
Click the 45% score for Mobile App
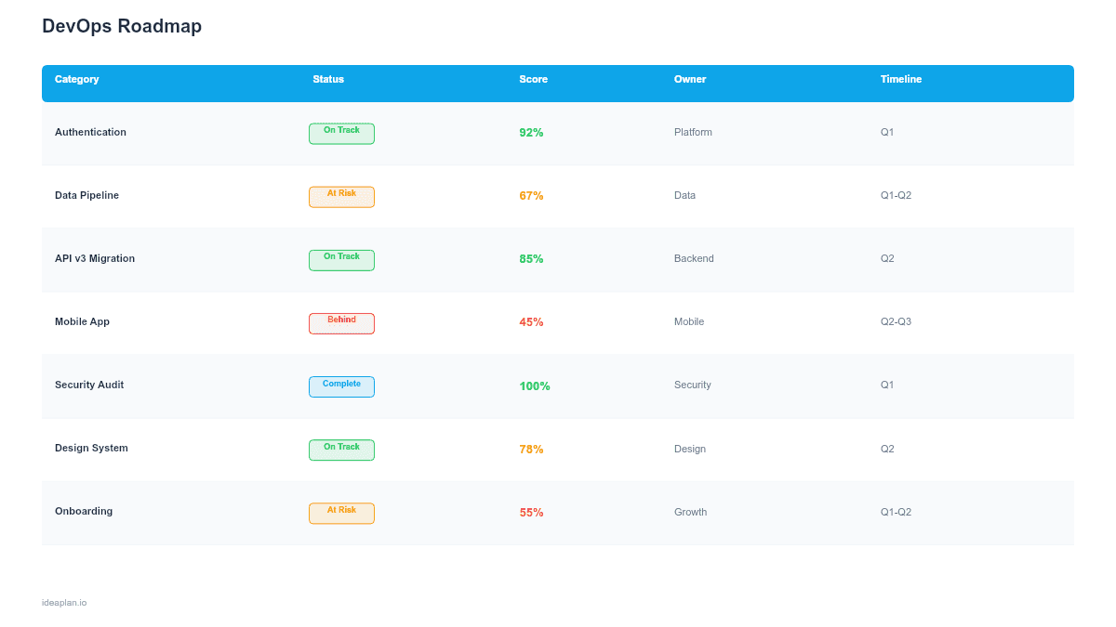point(531,322)
